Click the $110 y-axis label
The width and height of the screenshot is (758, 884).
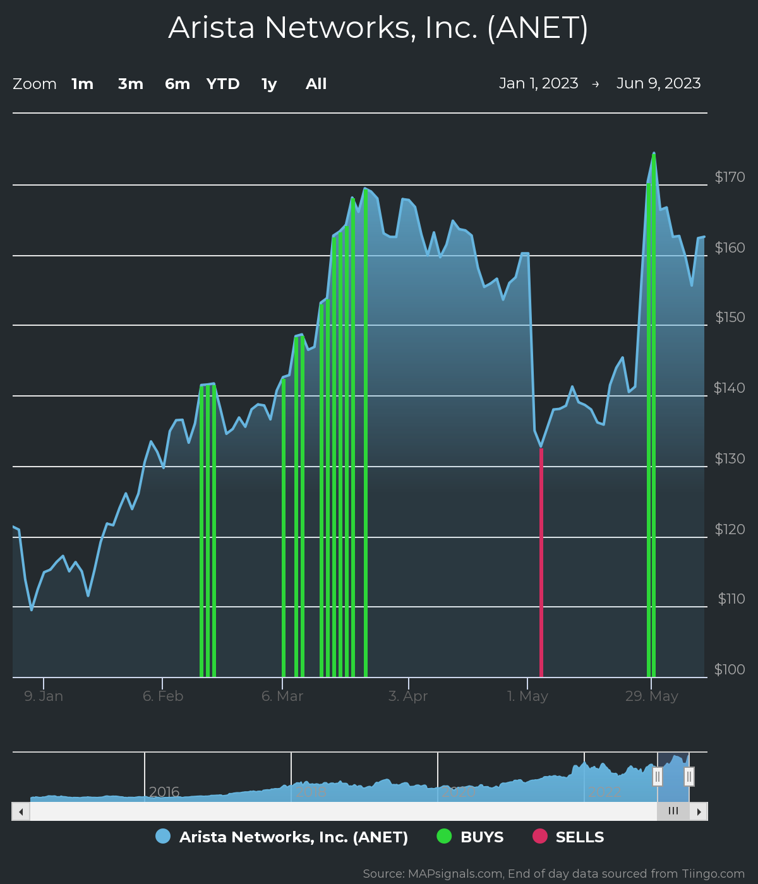coord(731,599)
